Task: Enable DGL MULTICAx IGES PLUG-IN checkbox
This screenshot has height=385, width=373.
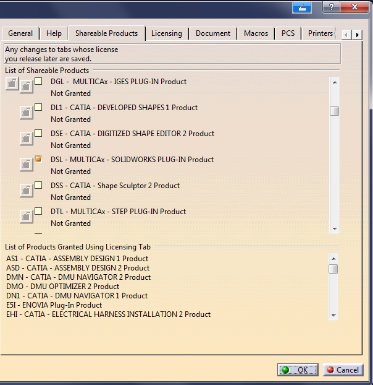Action: [38, 81]
